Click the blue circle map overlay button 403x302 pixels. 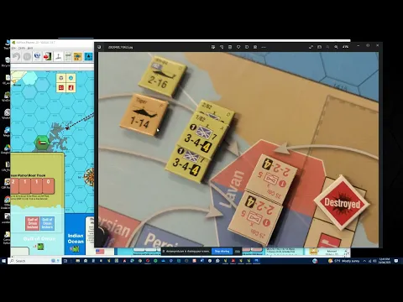point(71,78)
